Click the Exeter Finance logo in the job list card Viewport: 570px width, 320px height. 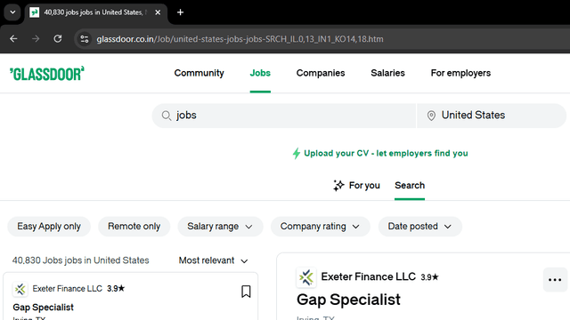click(20, 289)
